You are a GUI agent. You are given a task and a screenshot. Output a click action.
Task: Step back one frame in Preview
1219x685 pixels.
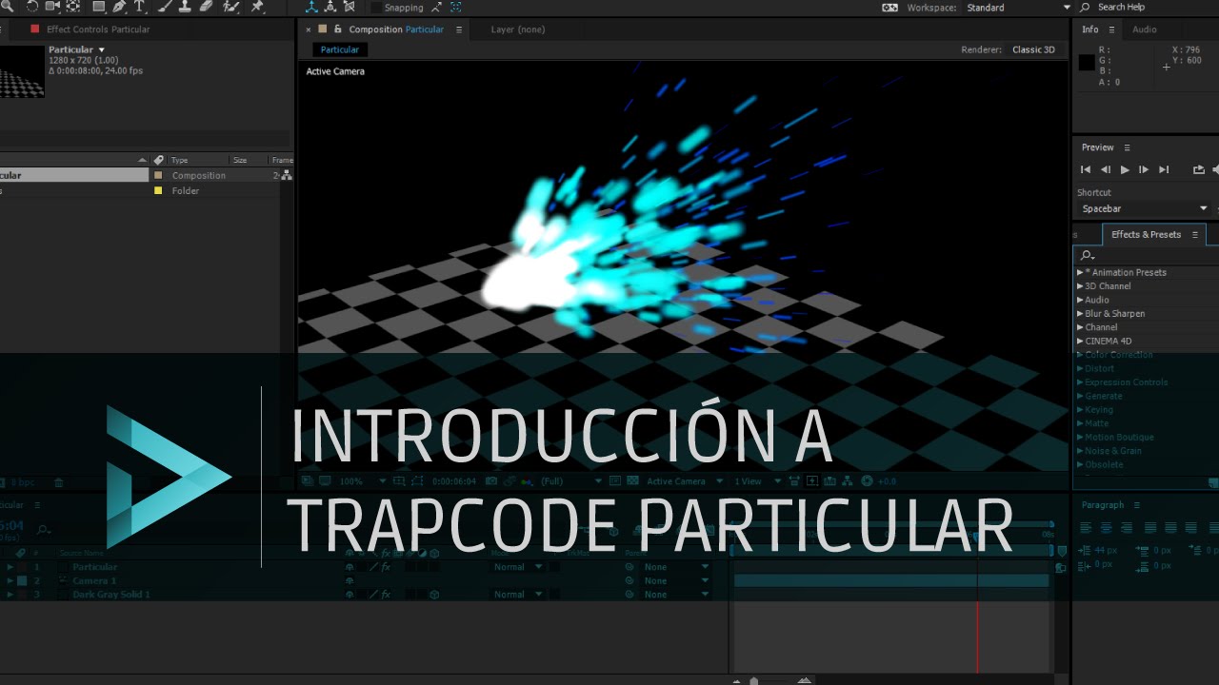1106,169
